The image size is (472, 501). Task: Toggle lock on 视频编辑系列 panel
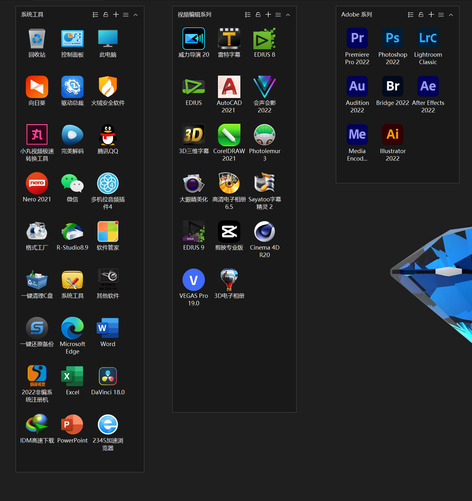(x=258, y=15)
